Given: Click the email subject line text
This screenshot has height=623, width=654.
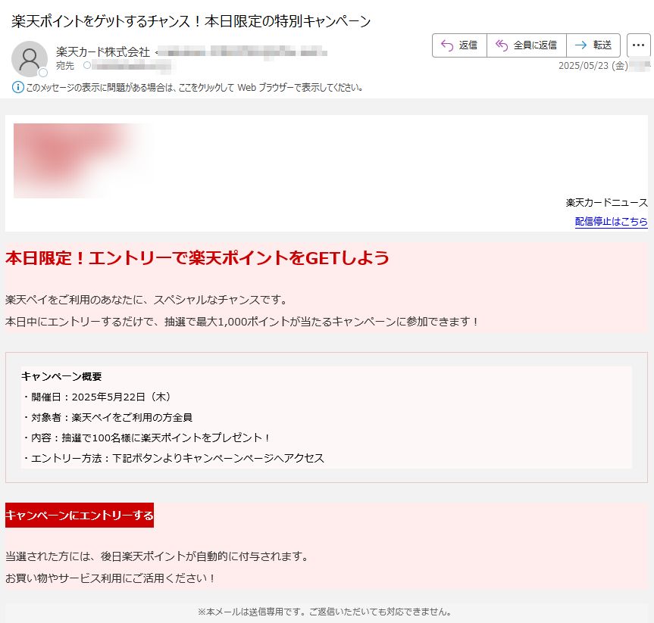Looking at the screenshot, I should tap(191, 21).
